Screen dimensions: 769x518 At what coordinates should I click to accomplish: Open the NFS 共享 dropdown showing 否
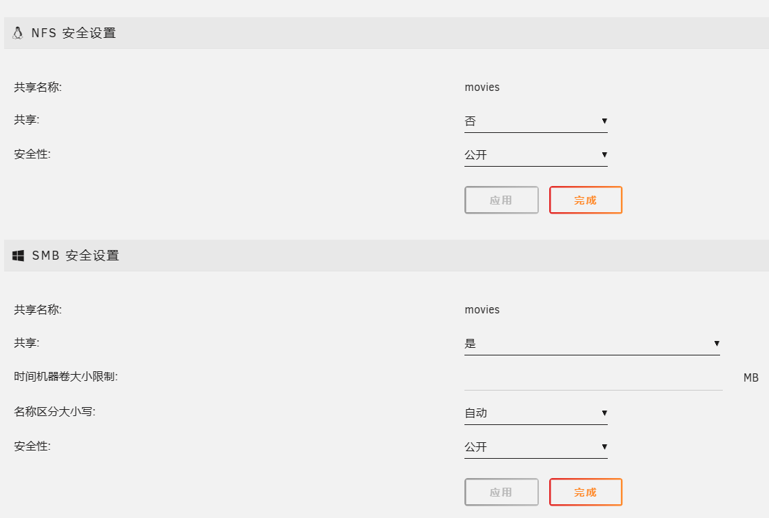pos(535,121)
